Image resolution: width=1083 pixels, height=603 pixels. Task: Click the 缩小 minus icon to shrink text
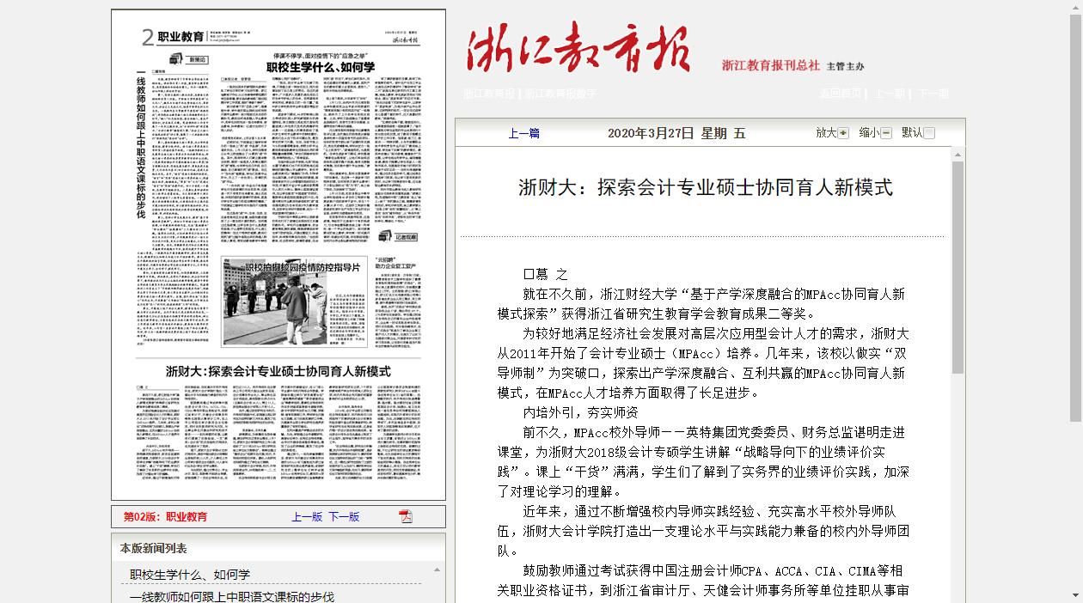(886, 133)
